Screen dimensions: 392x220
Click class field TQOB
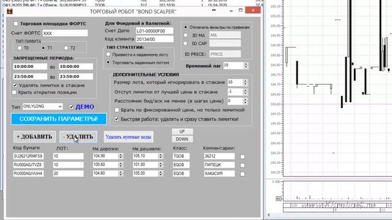tap(181, 156)
